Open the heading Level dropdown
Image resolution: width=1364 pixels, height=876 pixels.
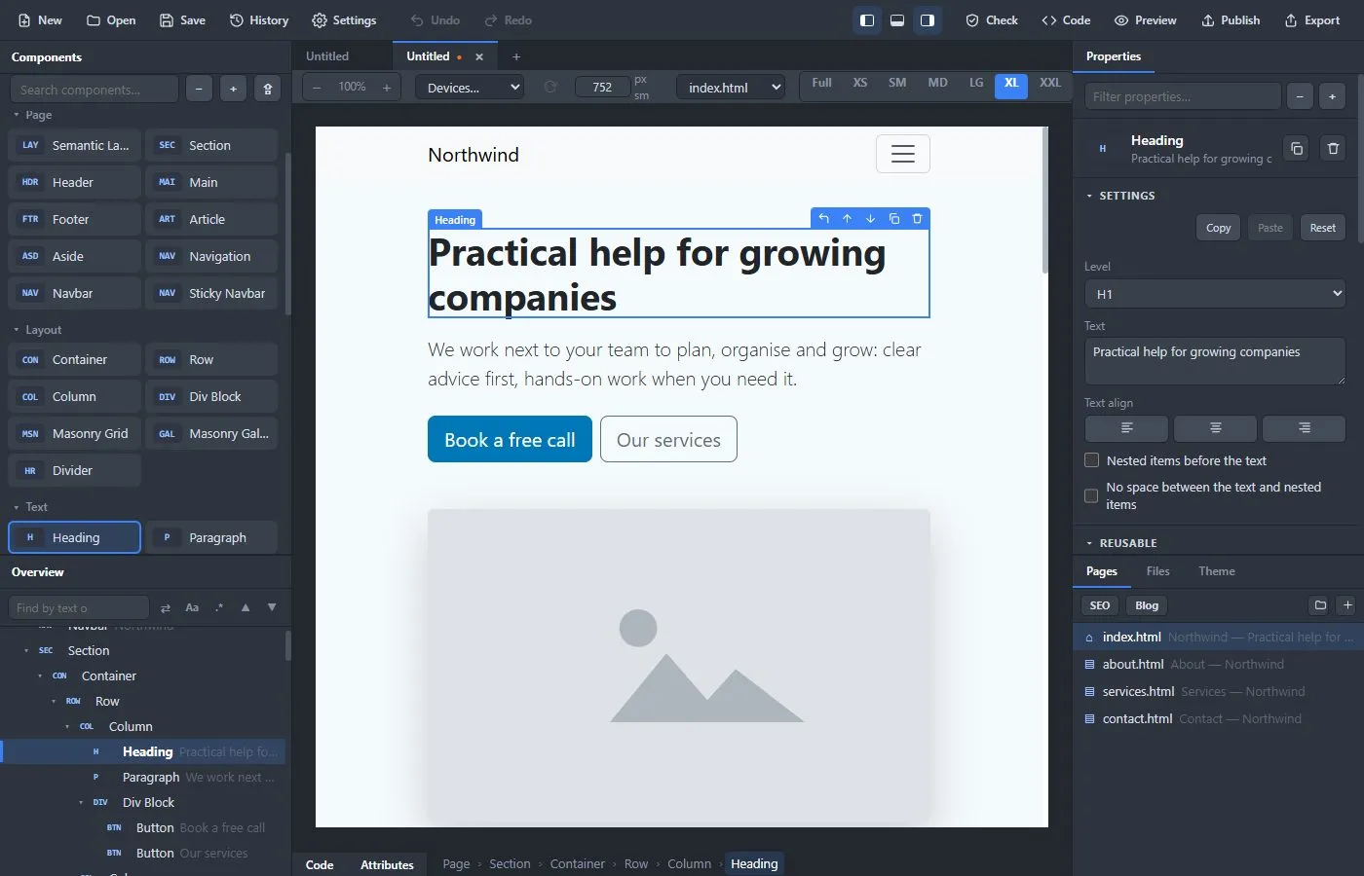[x=1215, y=294]
